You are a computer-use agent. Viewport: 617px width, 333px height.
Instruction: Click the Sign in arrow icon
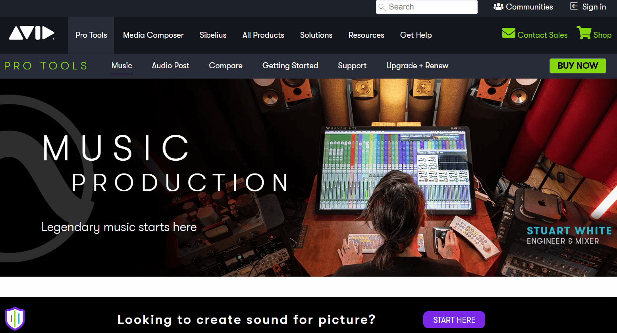tap(574, 6)
